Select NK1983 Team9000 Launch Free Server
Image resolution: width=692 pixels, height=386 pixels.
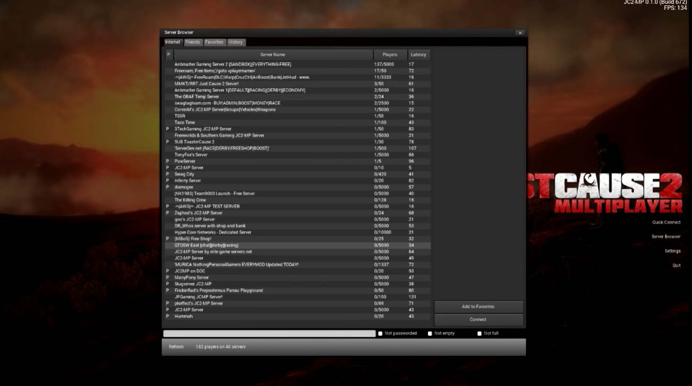pos(298,194)
